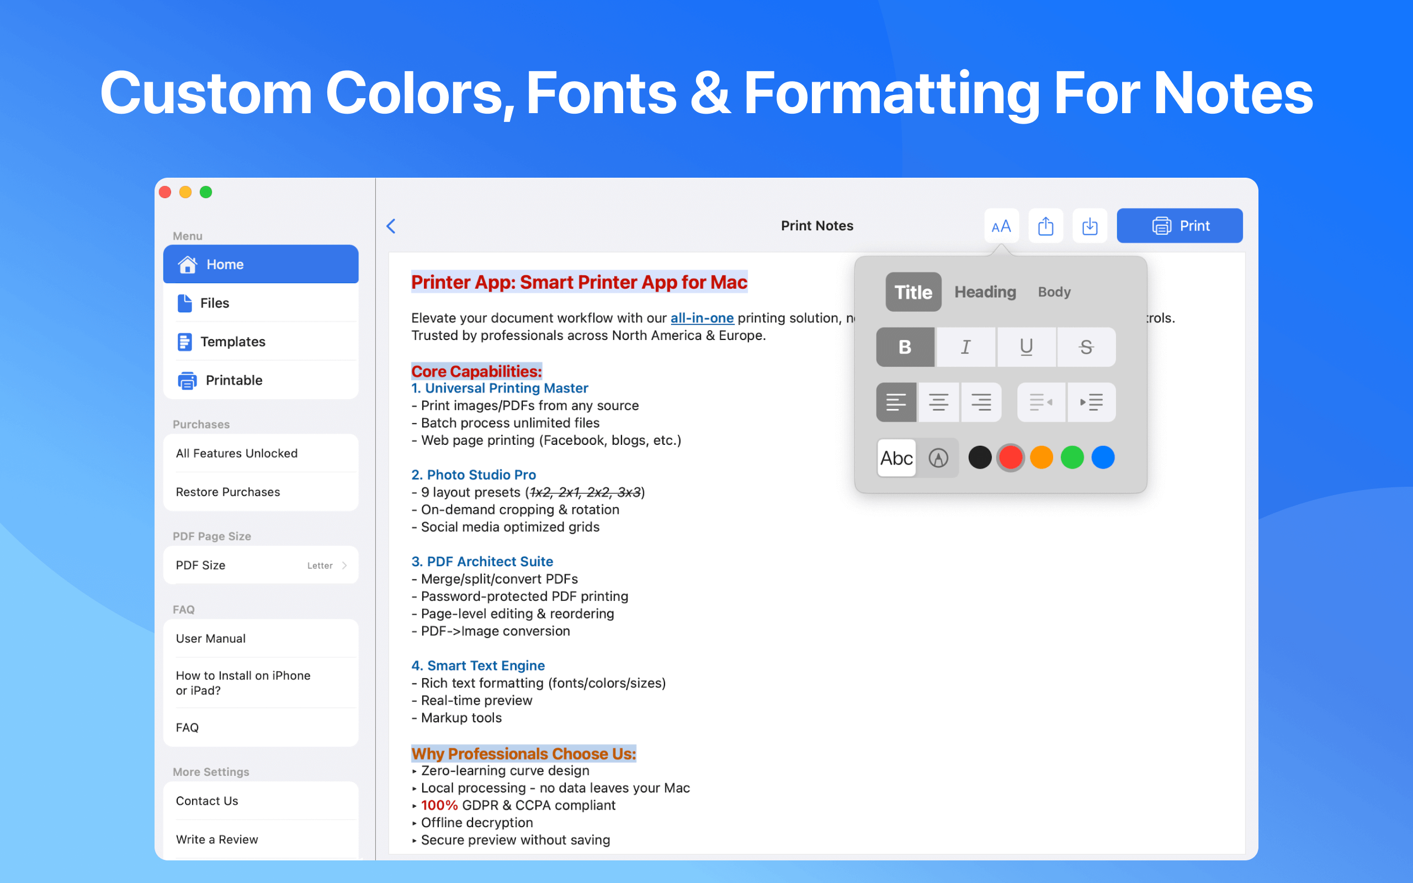Open the AA text formatting popover
1413x883 pixels.
(1001, 226)
